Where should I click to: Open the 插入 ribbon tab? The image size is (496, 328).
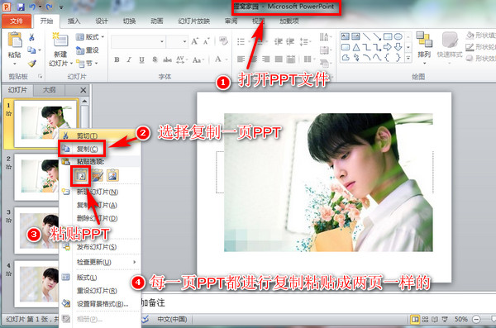[x=74, y=21]
